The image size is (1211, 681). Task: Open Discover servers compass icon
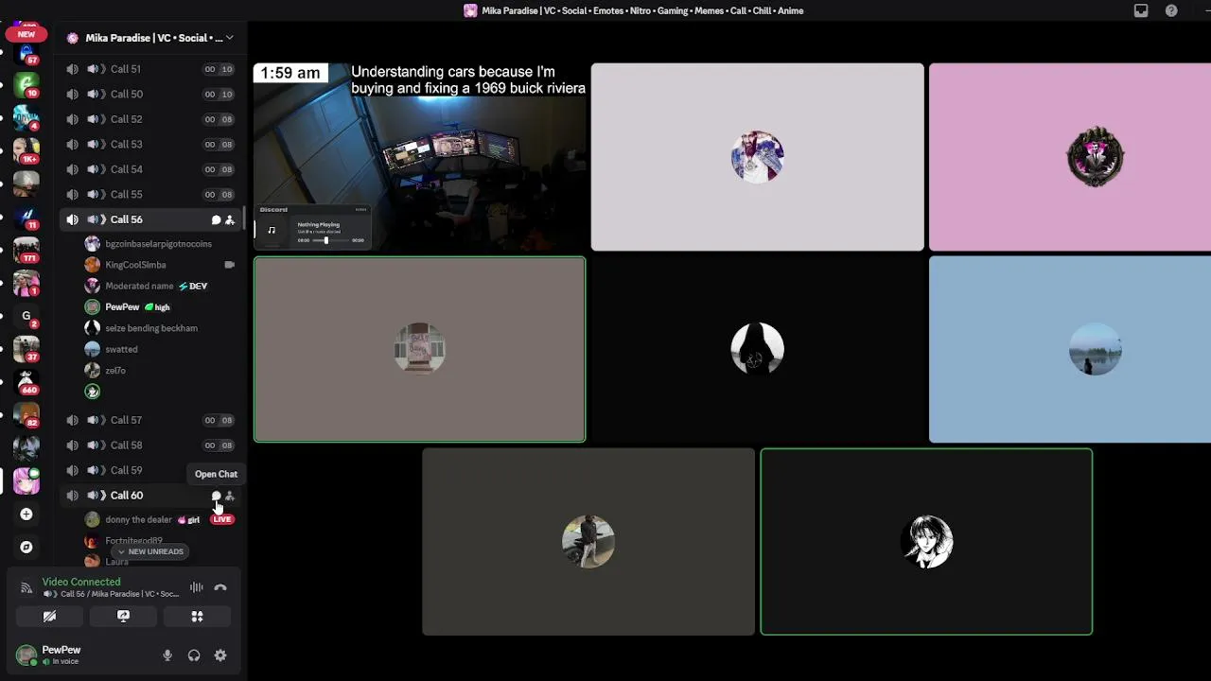(x=26, y=547)
